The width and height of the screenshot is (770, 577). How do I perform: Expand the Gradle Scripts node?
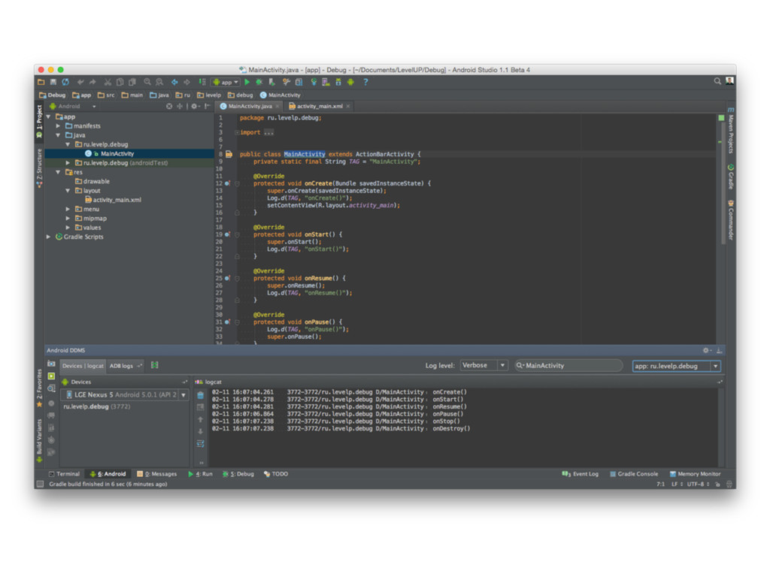49,237
